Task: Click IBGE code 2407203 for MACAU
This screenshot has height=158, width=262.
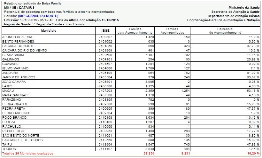Action: pyautogui.click(x=105, y=91)
